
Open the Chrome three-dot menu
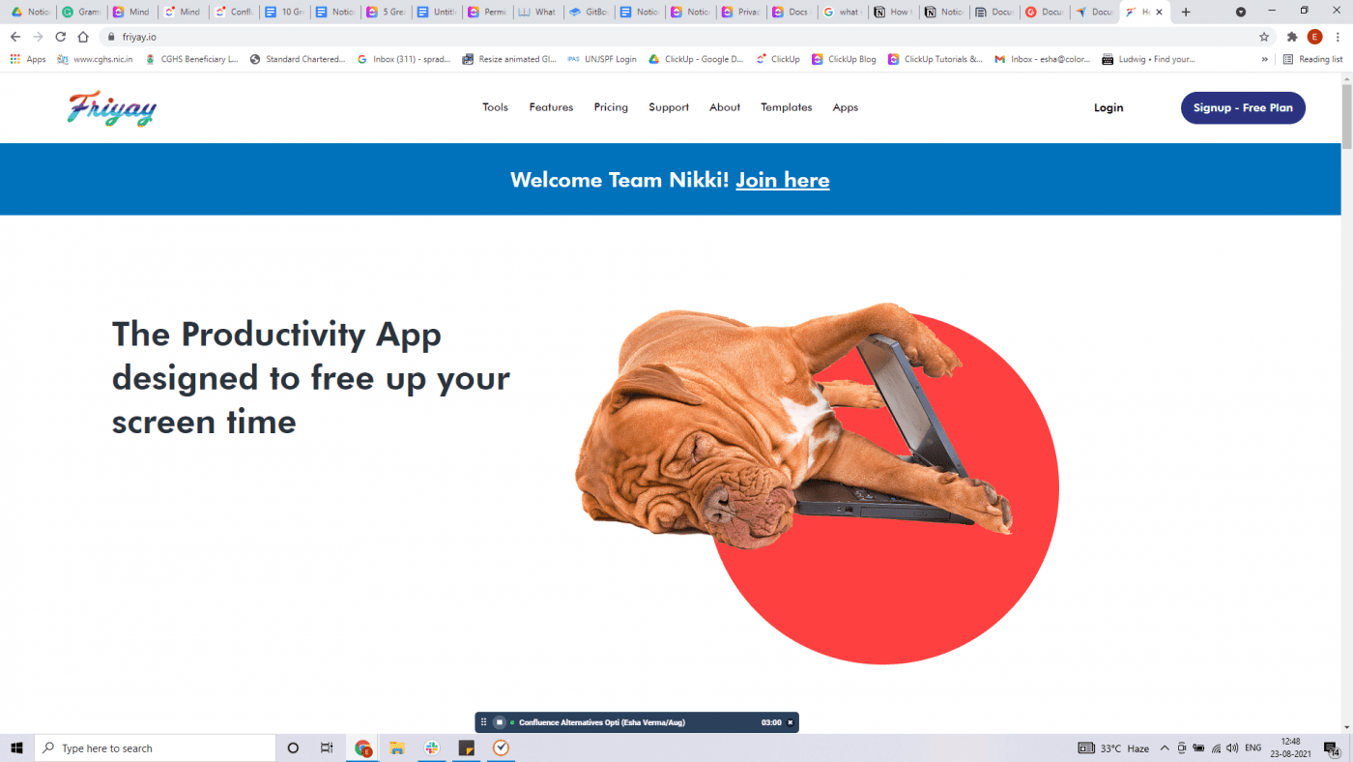click(1339, 37)
